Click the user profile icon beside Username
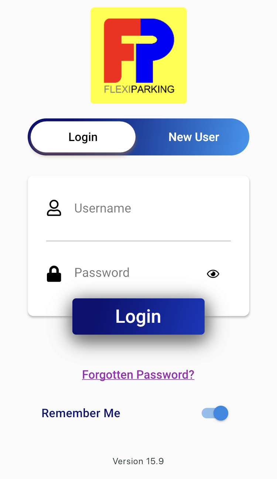Image resolution: width=277 pixels, height=479 pixels. click(54, 208)
